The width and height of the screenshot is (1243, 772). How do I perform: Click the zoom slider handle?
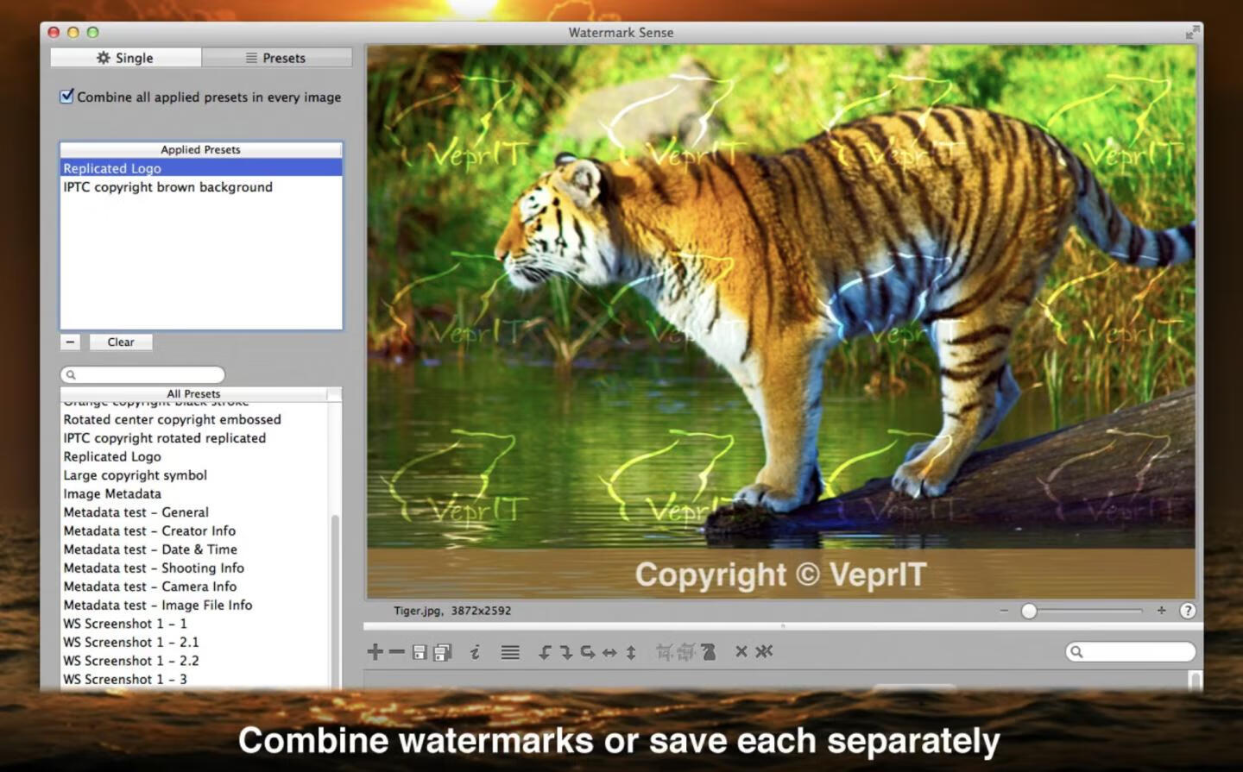tap(1028, 611)
